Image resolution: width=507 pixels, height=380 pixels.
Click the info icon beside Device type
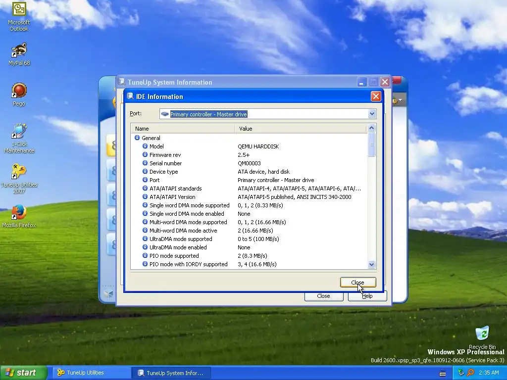pyautogui.click(x=145, y=171)
